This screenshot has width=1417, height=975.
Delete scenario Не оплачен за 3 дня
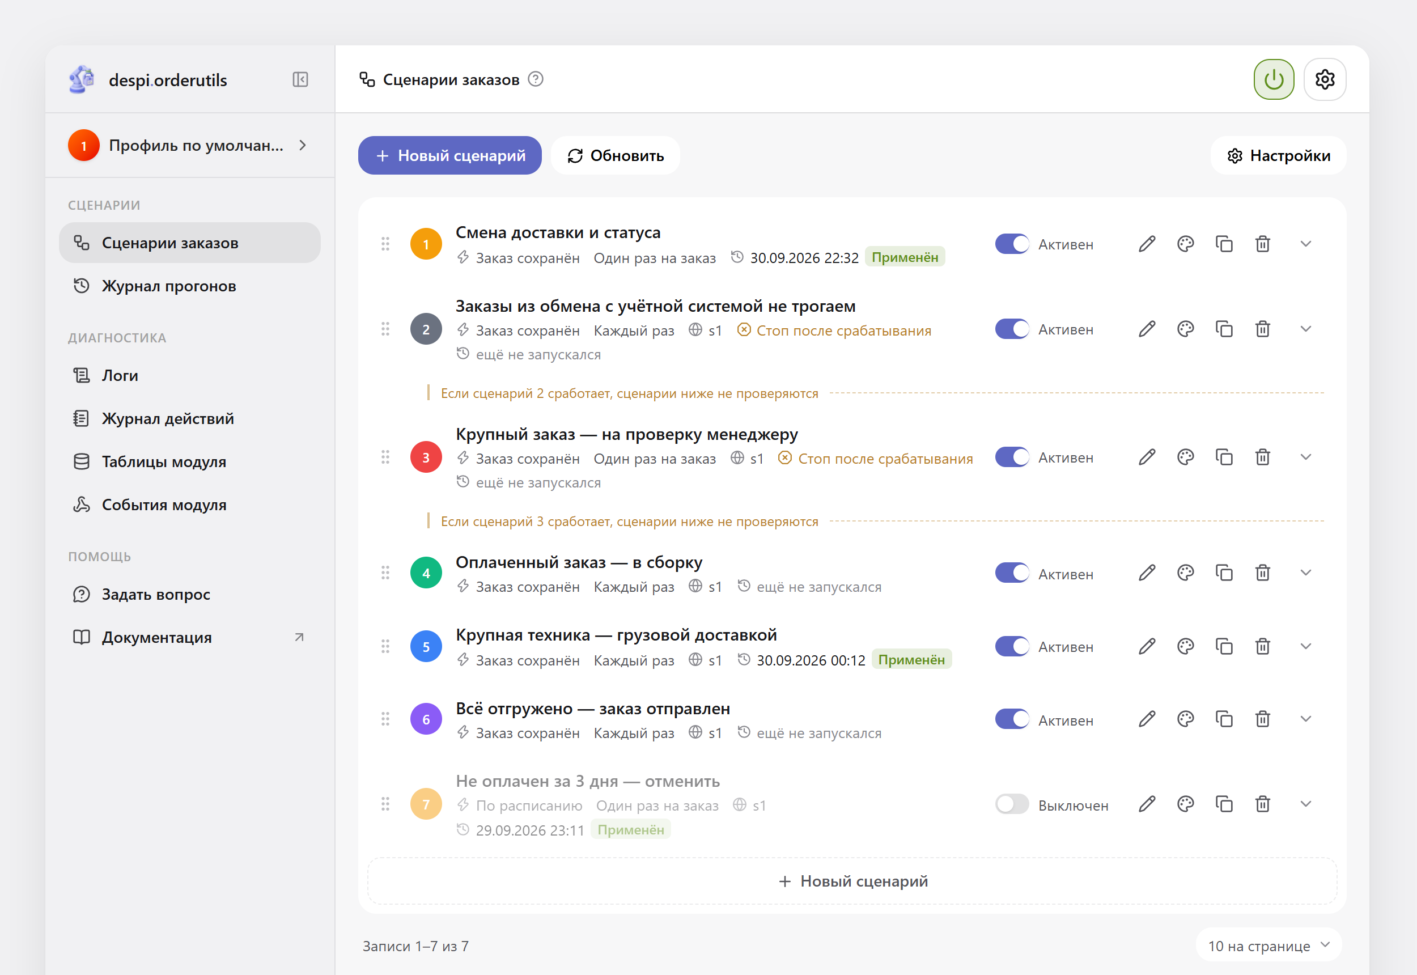[1262, 804]
